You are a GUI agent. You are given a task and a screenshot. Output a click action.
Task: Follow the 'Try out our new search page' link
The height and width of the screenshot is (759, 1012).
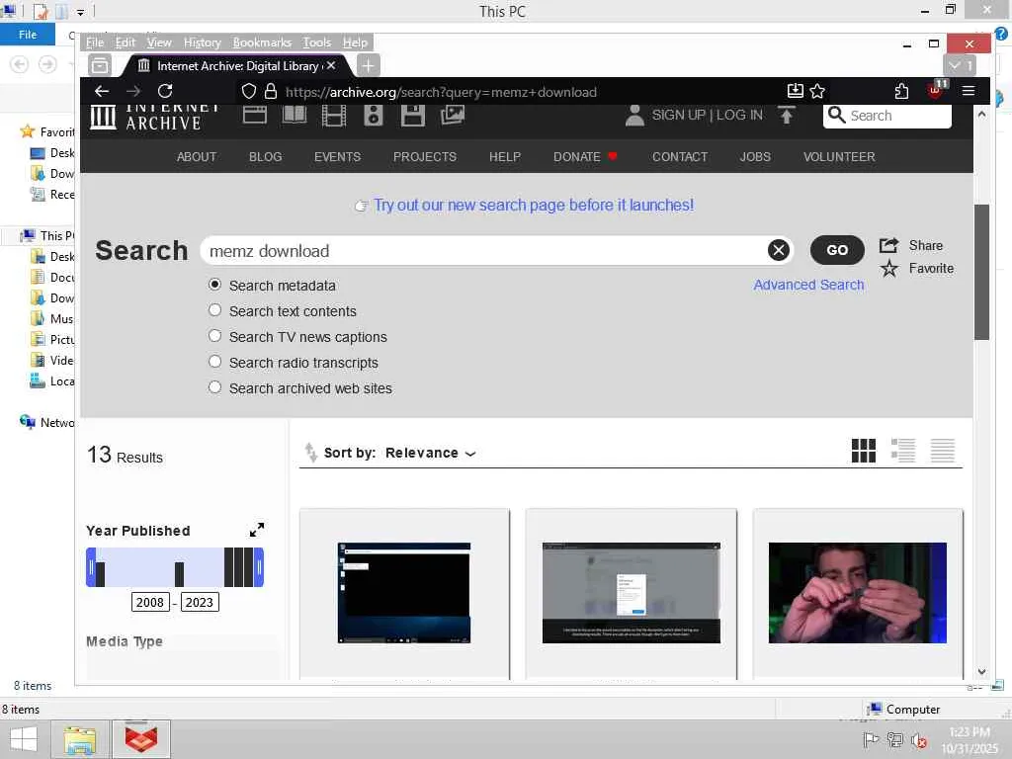click(x=534, y=206)
